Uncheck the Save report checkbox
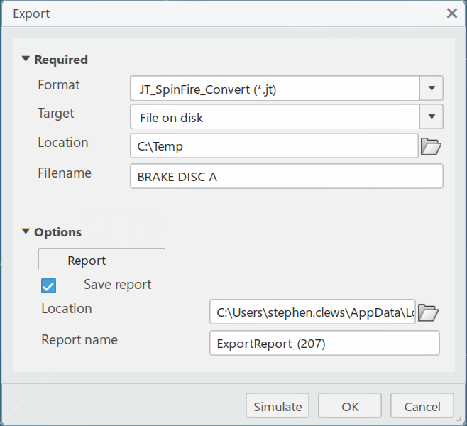This screenshot has width=467, height=426. [x=48, y=285]
